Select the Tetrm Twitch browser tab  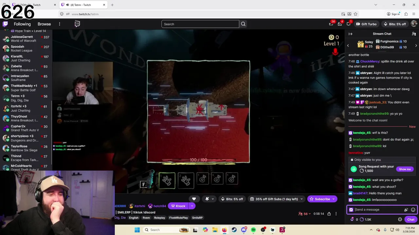point(83,5)
